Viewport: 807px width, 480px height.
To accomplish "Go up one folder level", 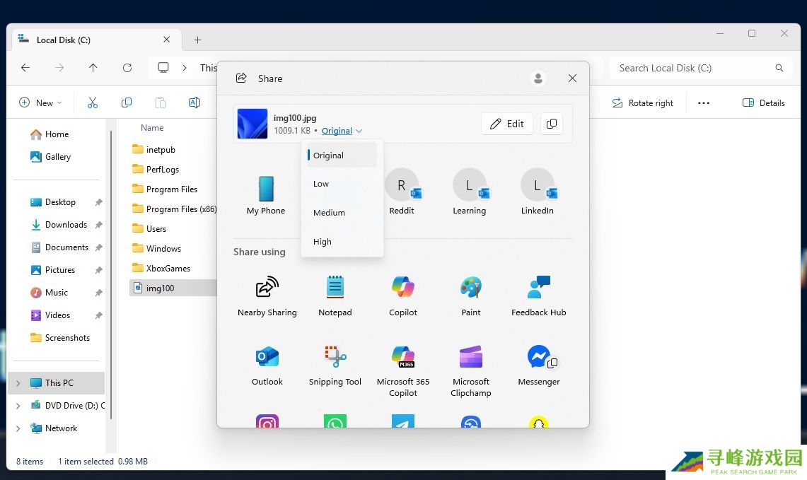I will tap(93, 67).
